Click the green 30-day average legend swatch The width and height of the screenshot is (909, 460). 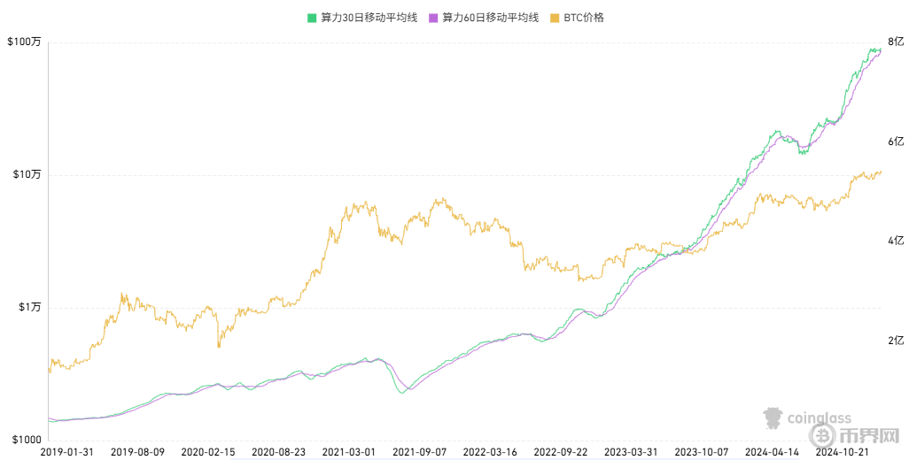(312, 18)
